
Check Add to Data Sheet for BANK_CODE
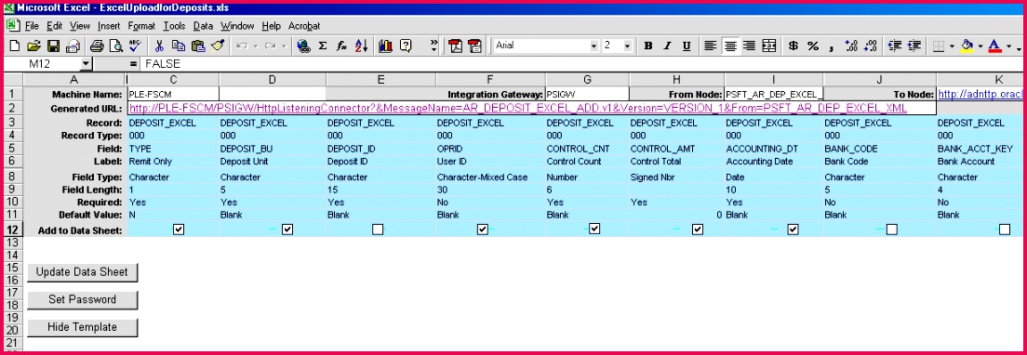891,230
